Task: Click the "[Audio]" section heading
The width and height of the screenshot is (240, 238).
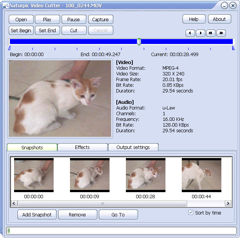Action: tap(125, 102)
